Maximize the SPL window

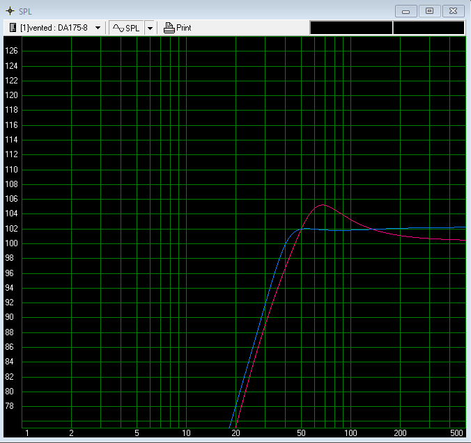(x=429, y=11)
